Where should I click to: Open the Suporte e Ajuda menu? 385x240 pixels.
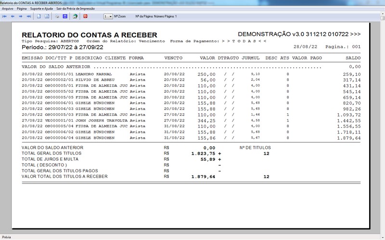[41, 9]
